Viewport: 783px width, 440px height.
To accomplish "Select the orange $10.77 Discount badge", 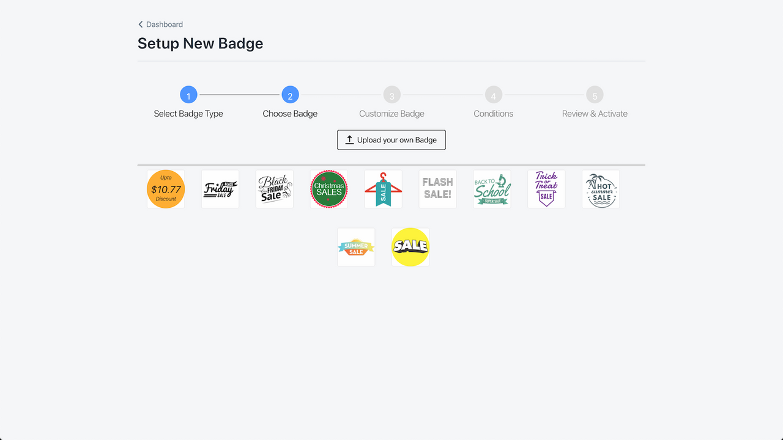I will [165, 189].
